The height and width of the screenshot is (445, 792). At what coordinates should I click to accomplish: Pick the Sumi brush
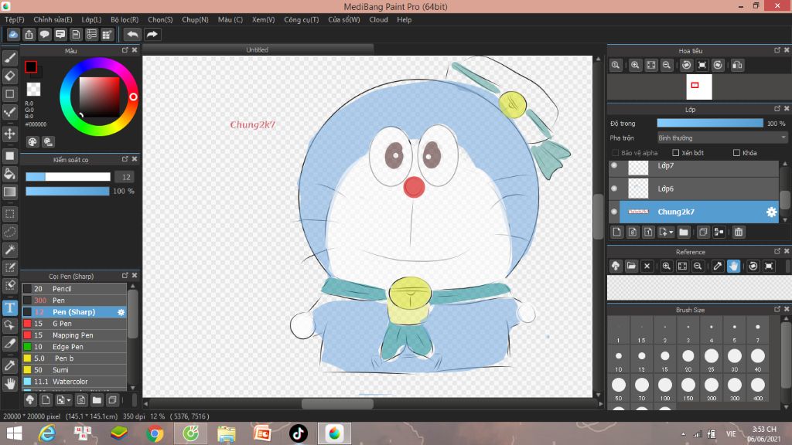[x=73, y=370]
